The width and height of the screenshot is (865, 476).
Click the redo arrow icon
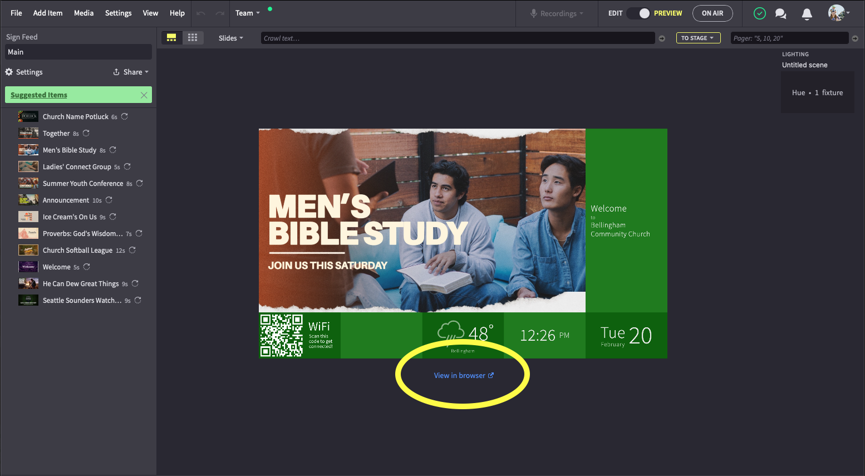pos(220,13)
